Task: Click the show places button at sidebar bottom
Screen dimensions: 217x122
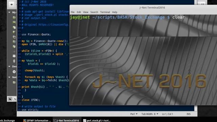Action: coord(10,99)
